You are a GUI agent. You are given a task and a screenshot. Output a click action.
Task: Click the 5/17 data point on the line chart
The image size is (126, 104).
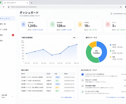coord(52,55)
